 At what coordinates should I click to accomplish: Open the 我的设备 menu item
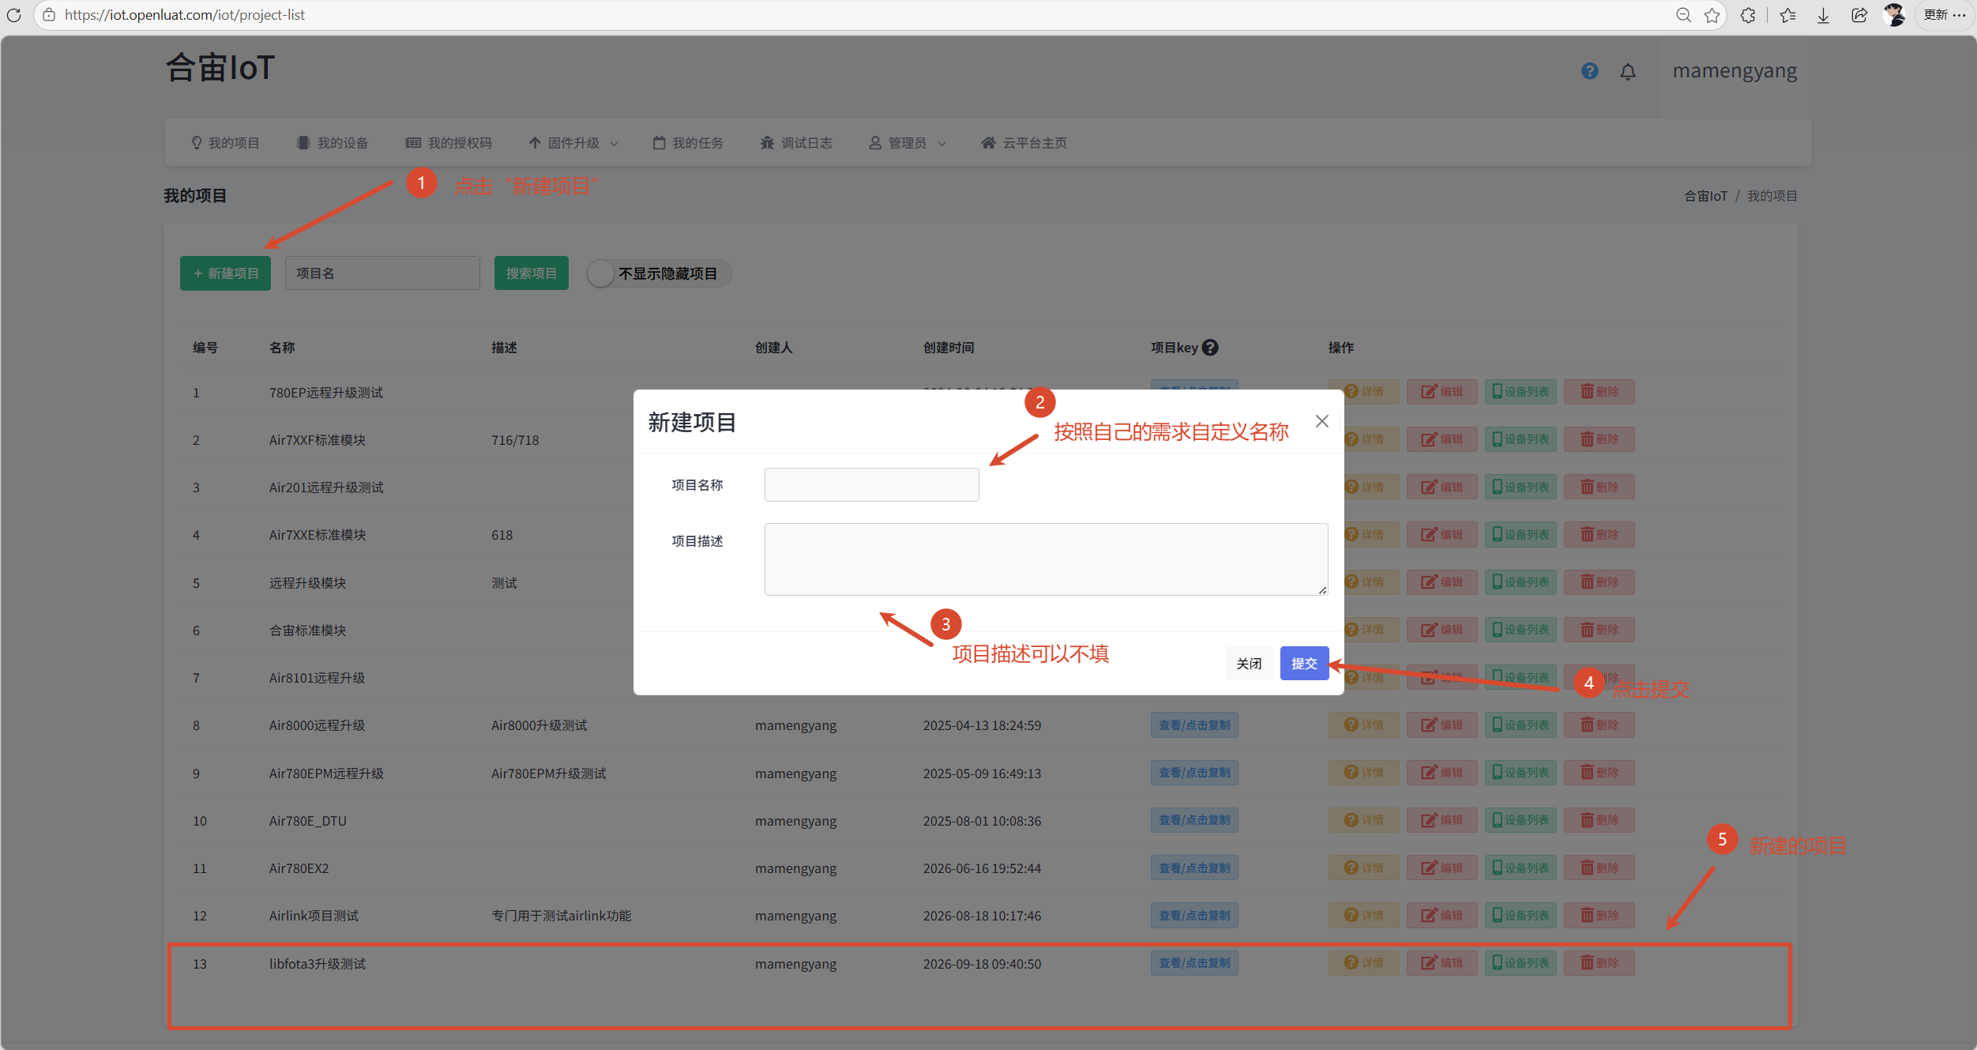coord(333,143)
